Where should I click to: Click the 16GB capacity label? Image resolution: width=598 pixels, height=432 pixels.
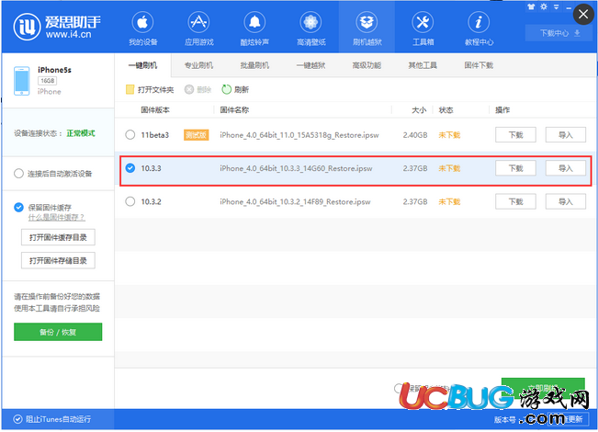tap(47, 81)
